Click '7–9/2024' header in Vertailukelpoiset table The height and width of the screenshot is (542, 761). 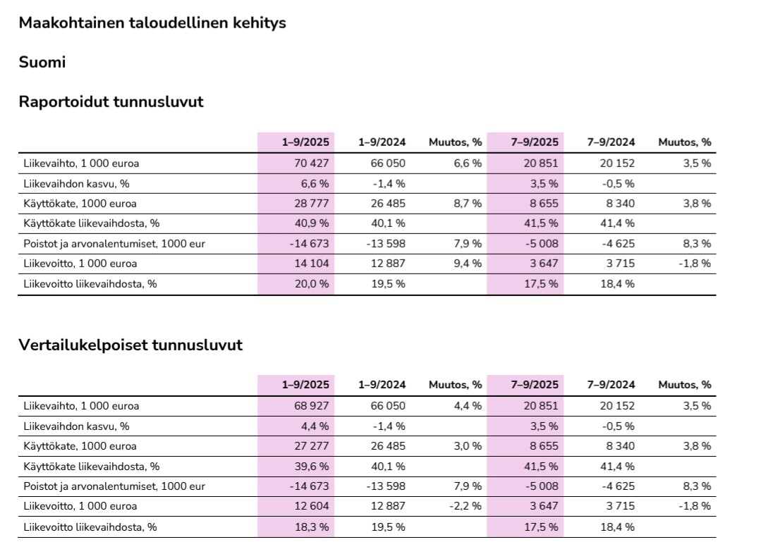(x=611, y=385)
